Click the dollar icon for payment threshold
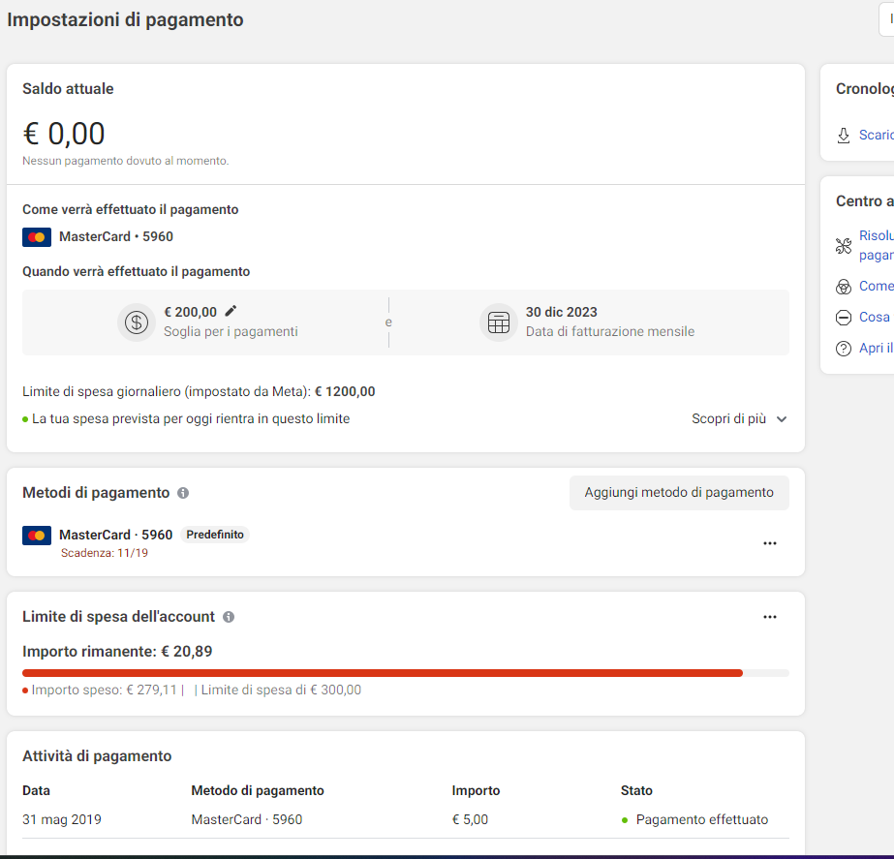 (137, 322)
